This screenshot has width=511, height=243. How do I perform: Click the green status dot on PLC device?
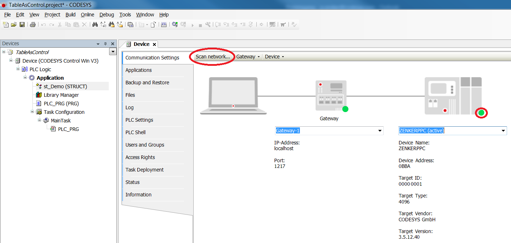481,113
